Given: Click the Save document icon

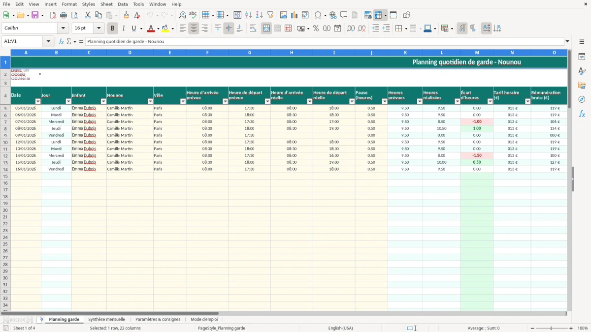Looking at the screenshot, I should [x=35, y=15].
